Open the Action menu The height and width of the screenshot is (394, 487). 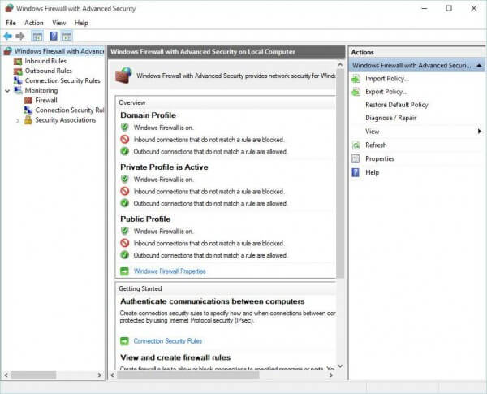pyautogui.click(x=34, y=23)
